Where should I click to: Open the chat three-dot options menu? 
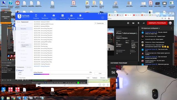tap(171, 28)
